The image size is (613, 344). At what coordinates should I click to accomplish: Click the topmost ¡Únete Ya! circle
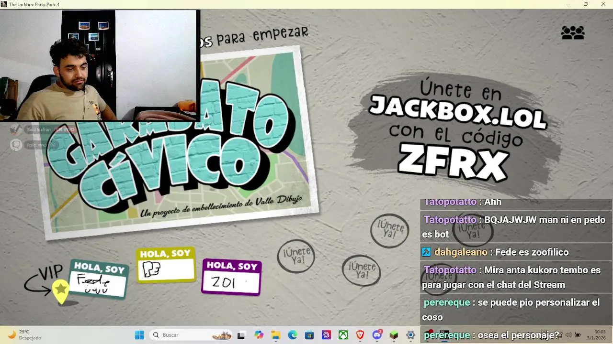pos(389,230)
